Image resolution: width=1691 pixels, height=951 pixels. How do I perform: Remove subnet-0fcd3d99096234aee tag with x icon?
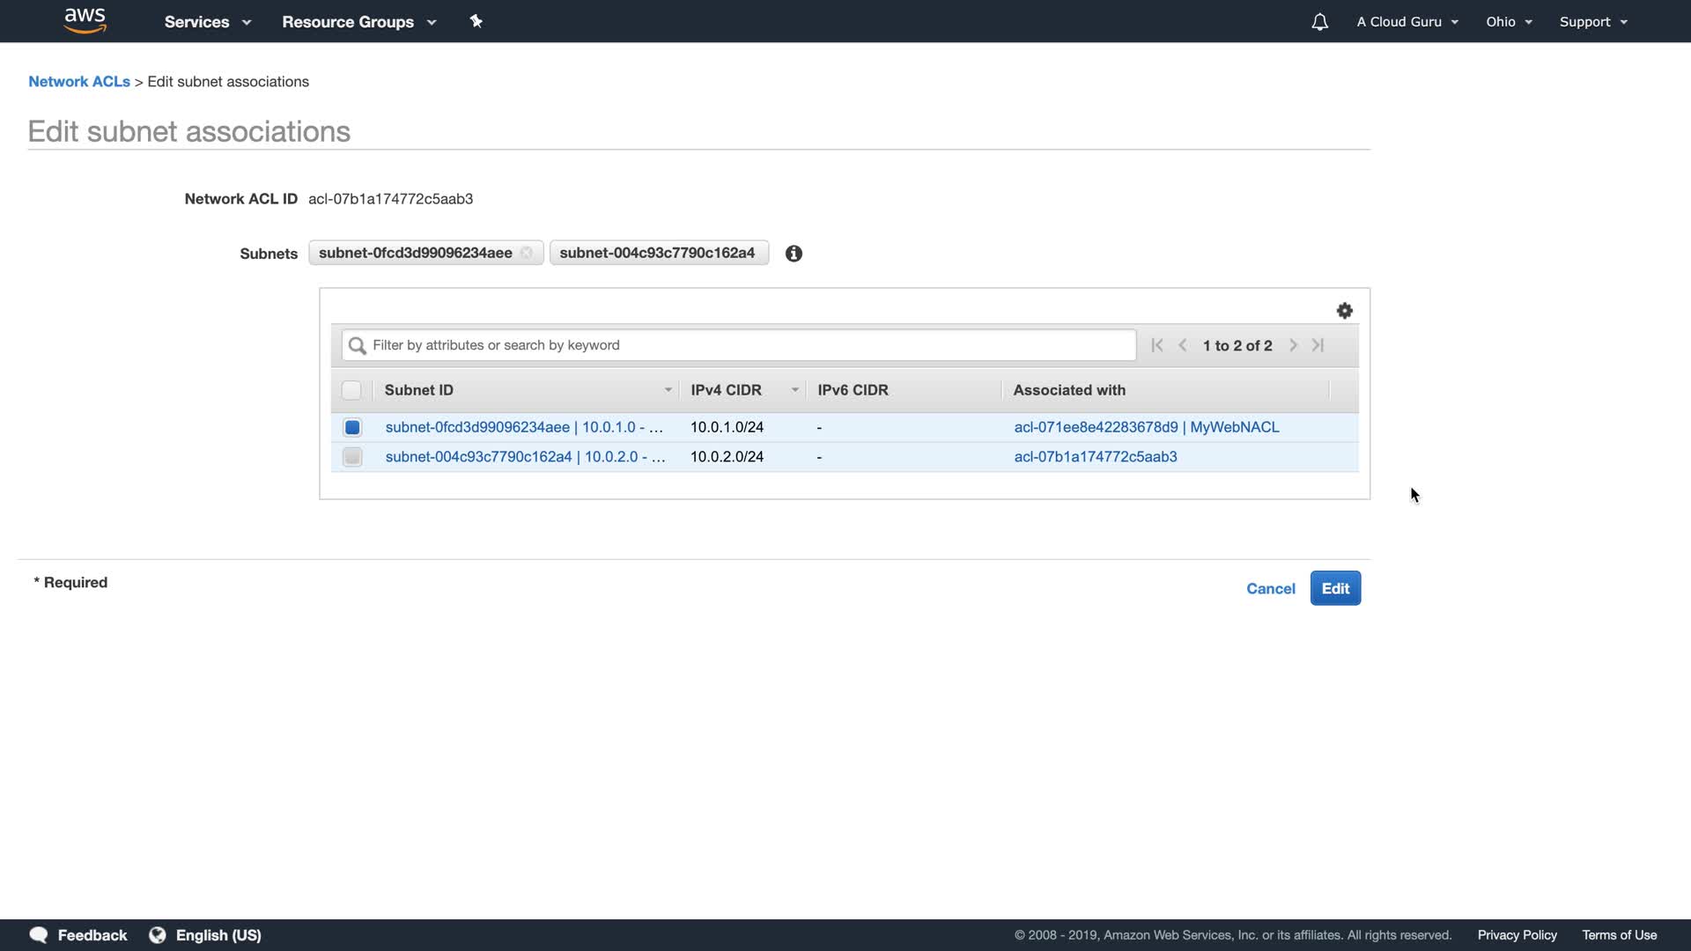(527, 253)
